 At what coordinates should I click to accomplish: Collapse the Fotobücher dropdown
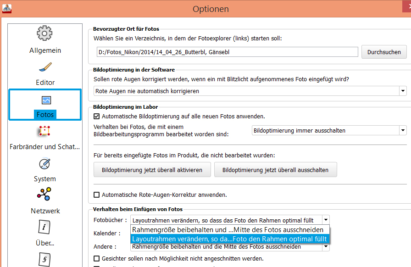coord(325,220)
